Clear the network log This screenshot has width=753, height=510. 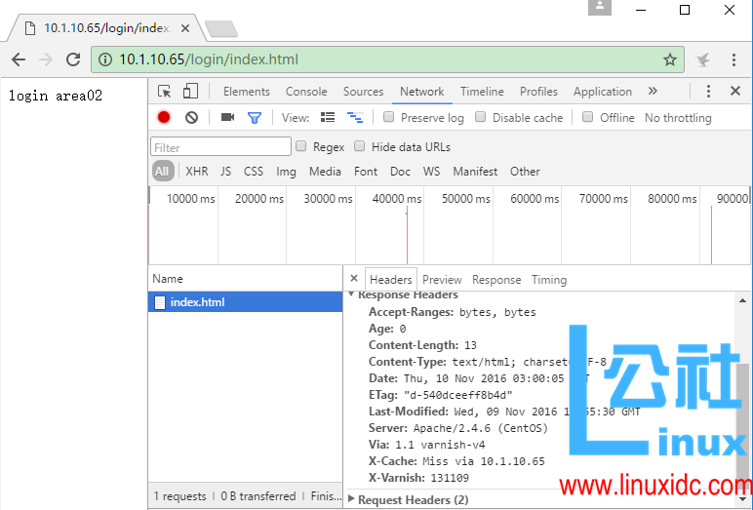(x=191, y=117)
